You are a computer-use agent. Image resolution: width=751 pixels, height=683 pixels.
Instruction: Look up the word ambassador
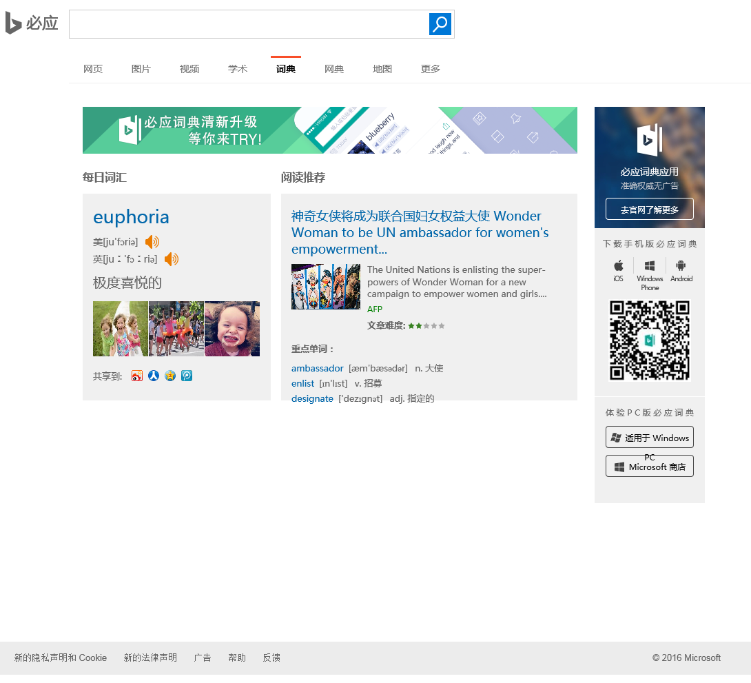pyautogui.click(x=318, y=368)
